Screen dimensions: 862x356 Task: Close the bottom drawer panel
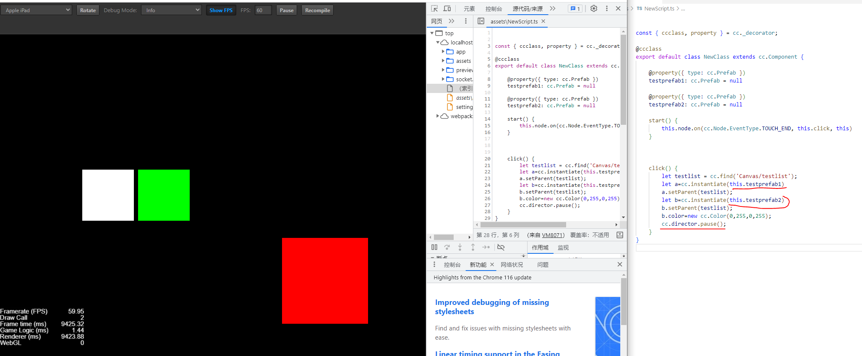click(620, 264)
